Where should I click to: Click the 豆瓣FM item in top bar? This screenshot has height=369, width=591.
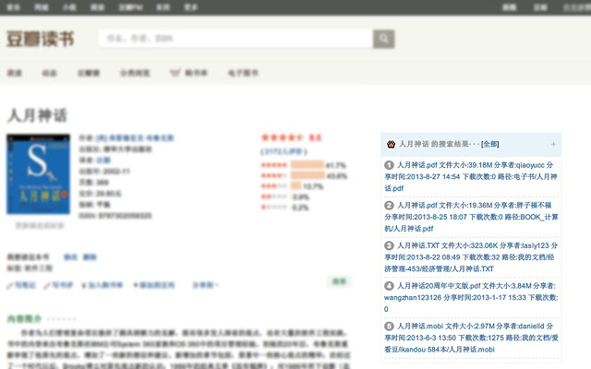[130, 7]
